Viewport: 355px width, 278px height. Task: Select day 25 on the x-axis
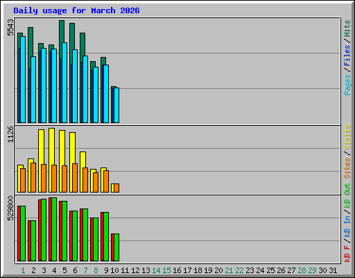[x=270, y=270]
